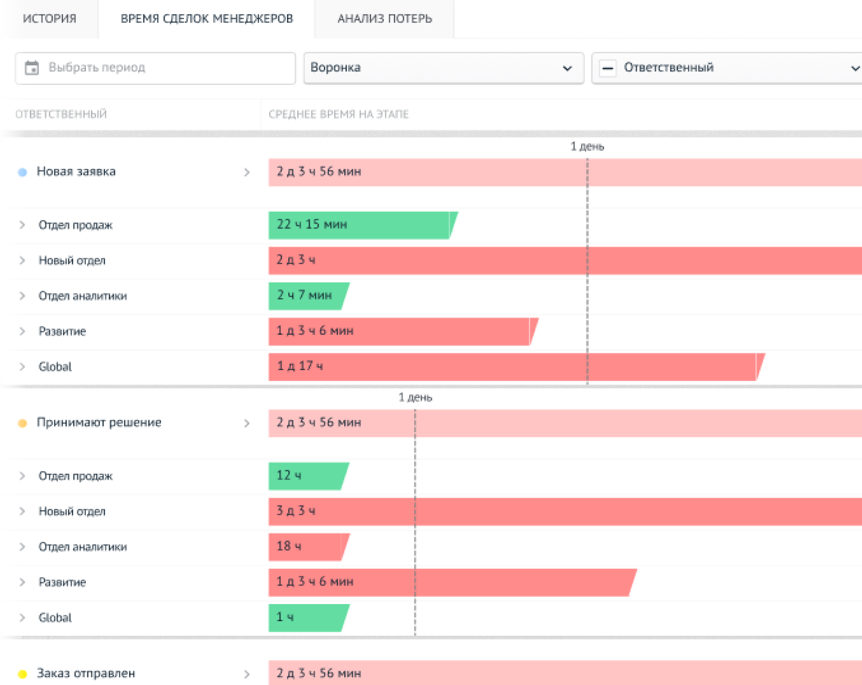Click the 1 ч green bar
Image resolution: width=862 pixels, height=685 pixels.
(309, 618)
